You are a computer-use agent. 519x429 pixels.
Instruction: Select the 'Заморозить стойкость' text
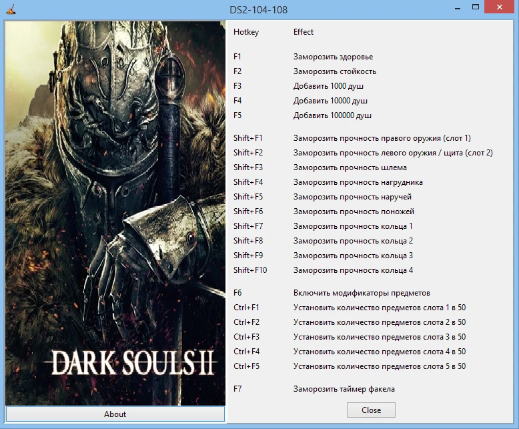tap(335, 71)
